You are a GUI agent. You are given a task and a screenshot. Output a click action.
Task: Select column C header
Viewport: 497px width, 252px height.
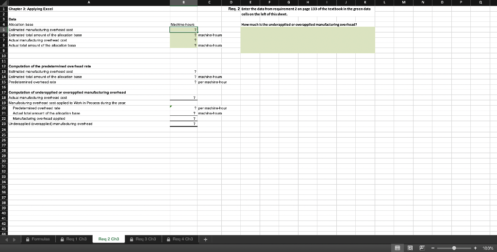[209, 2]
